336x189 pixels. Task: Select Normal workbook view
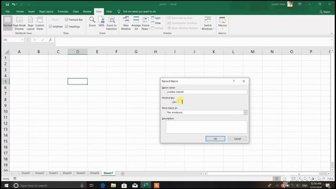pyautogui.click(x=7, y=23)
